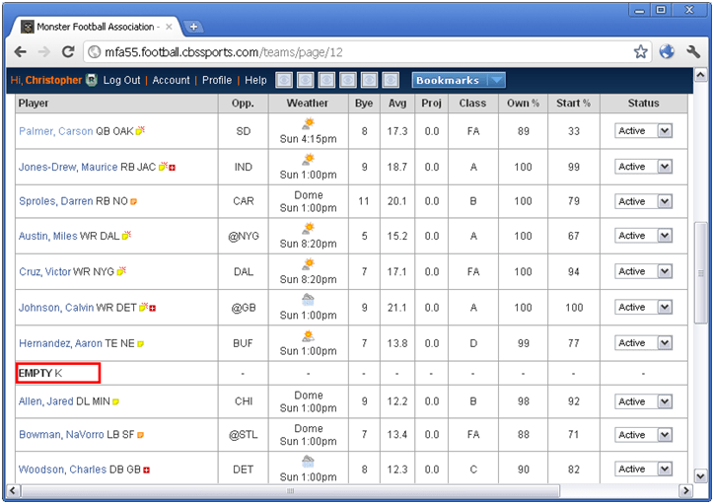Viewport: 714px width, 504px height.
Task: Open Status dropdown for Miles Austin
Action: point(643,236)
